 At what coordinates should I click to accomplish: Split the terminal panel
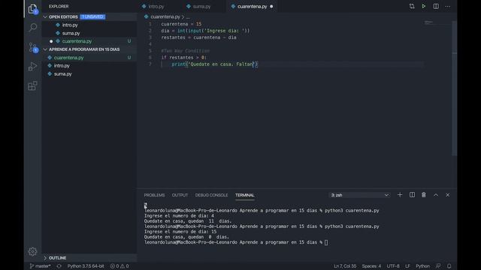(412, 195)
